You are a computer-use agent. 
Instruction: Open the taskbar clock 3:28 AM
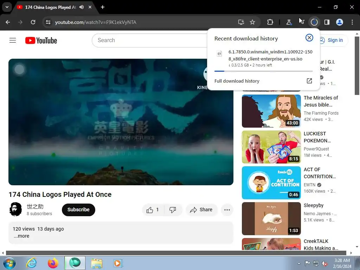click(x=342, y=263)
